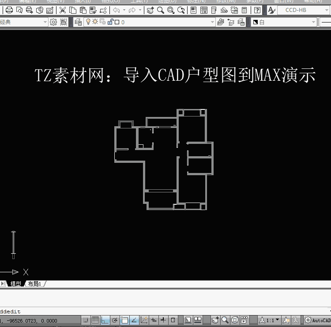The image size is (331, 327).
Task: Select the Pan hand tool in top toolbar
Action: click(x=150, y=10)
